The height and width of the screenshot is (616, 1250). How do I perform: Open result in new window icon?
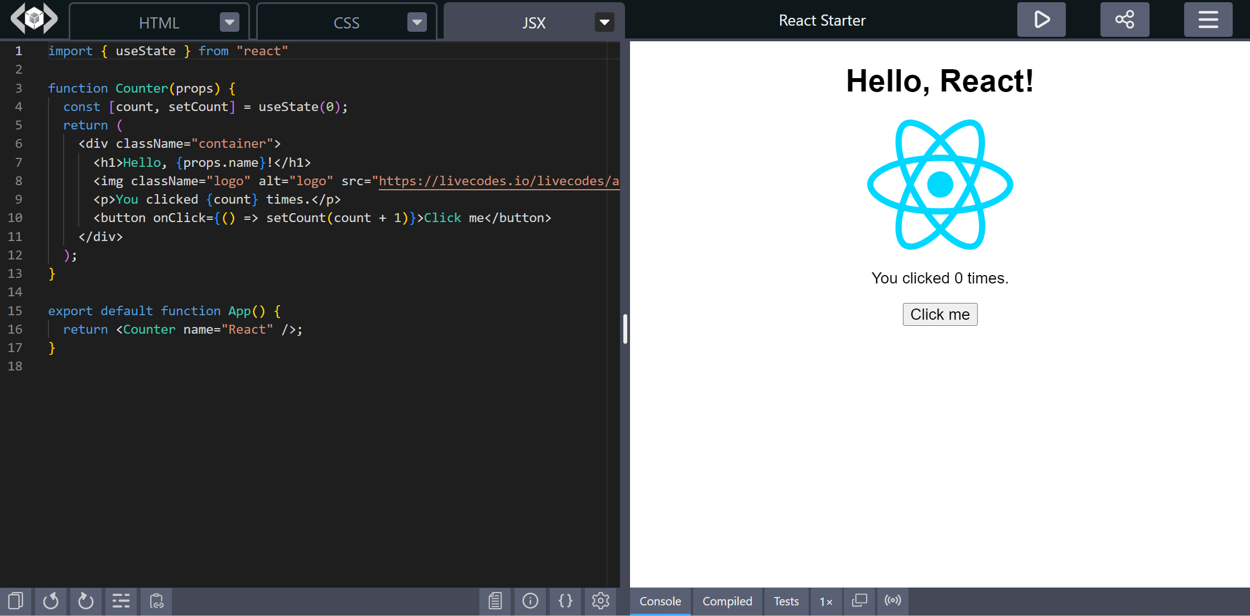[859, 601]
